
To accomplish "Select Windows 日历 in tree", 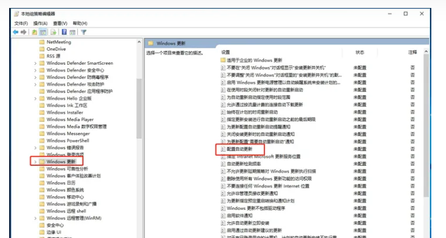I will pos(61,183).
